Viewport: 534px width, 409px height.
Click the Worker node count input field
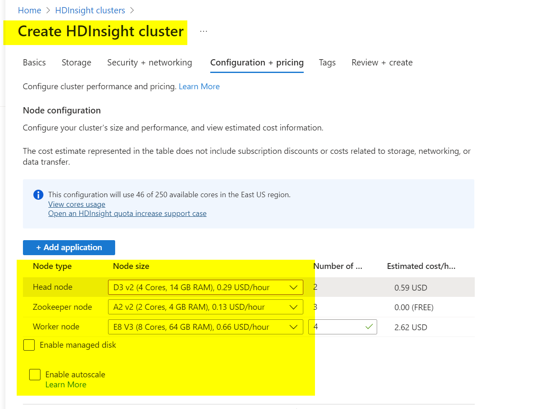(x=343, y=327)
